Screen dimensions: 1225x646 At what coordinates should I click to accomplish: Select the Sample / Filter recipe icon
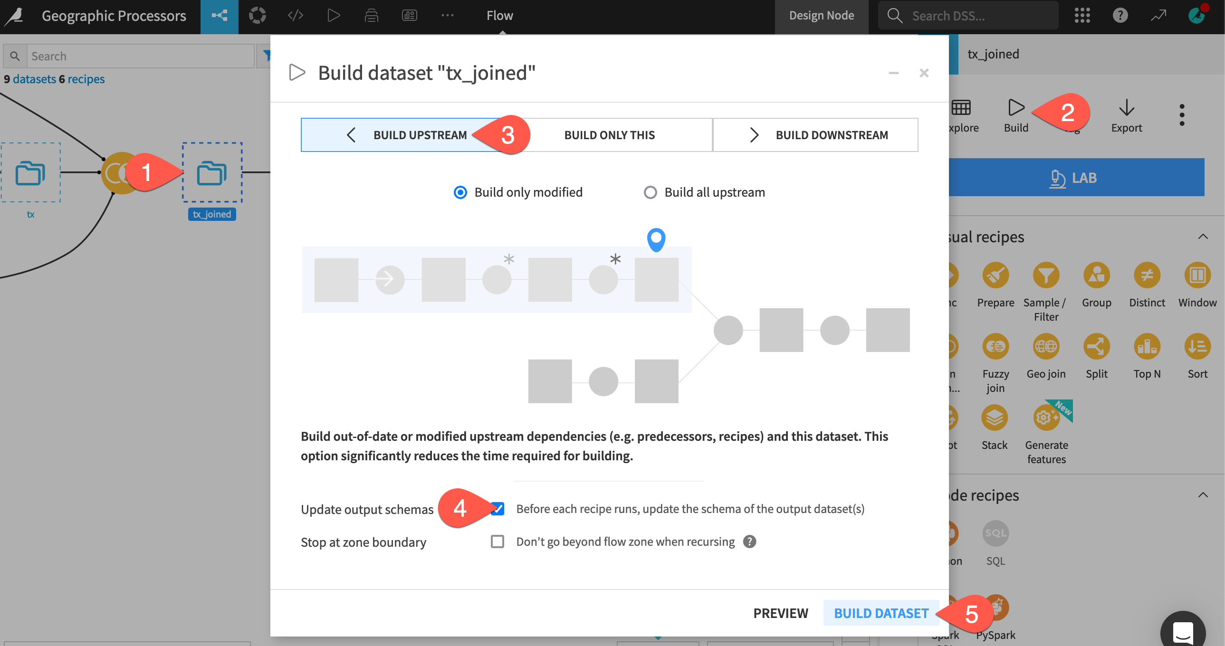[1046, 275]
